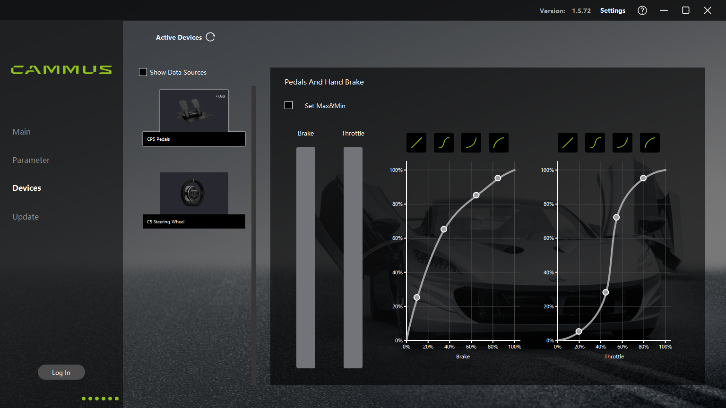Click the Brake vertical level bar
The width and height of the screenshot is (726, 408).
(306, 257)
